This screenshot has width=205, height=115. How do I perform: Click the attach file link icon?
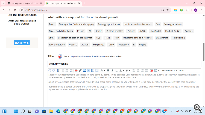[x=89, y=70]
